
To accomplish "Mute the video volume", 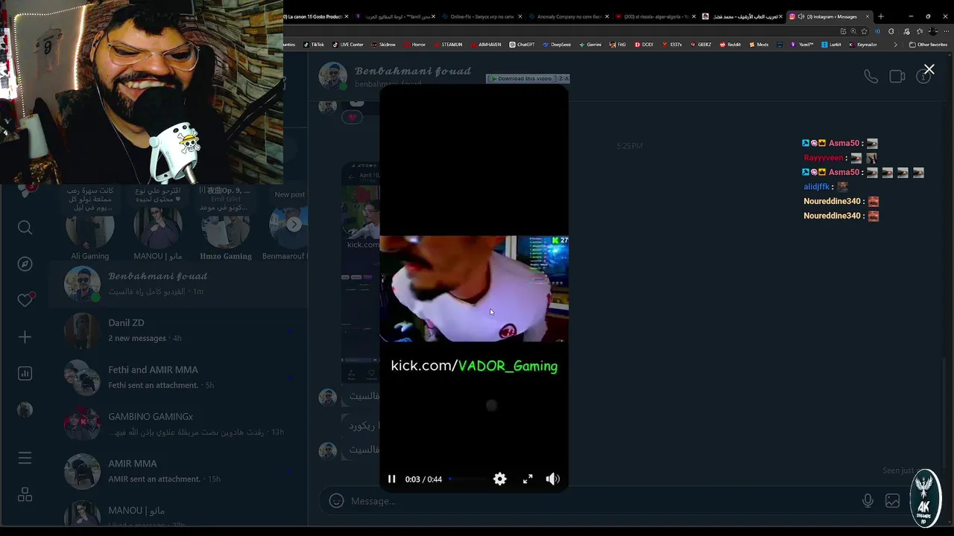I will point(553,479).
